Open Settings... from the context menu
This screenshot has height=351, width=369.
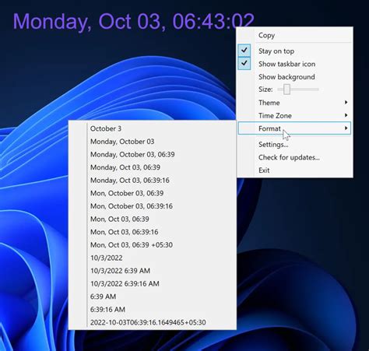click(x=294, y=145)
